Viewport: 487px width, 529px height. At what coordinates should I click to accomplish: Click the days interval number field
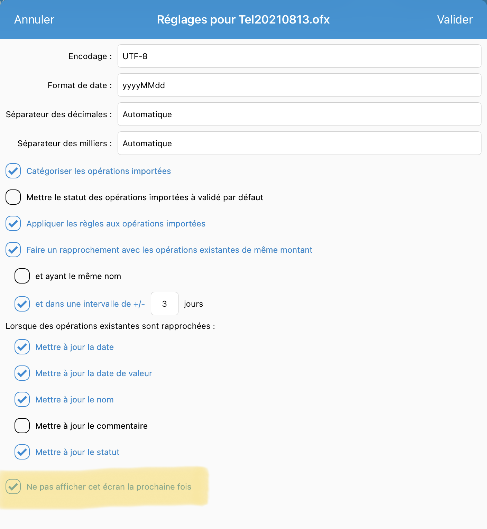click(165, 304)
